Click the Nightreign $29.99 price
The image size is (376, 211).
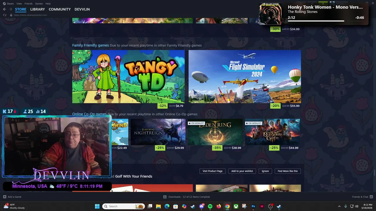pos(179,148)
